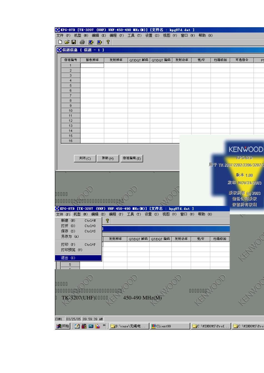264x373 pixels.
Task: Click the 信道编辑(E) button
Action: click(x=132, y=158)
